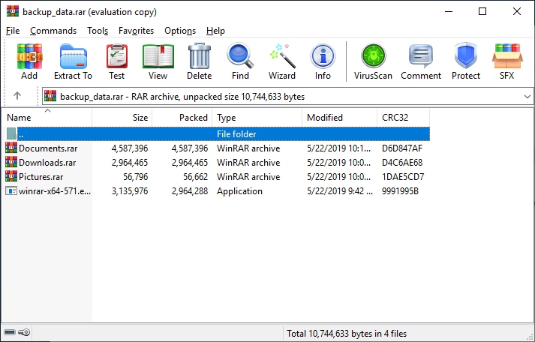Select Documents.rar in the file list
Viewport: 535px width, 342px height.
coord(47,148)
